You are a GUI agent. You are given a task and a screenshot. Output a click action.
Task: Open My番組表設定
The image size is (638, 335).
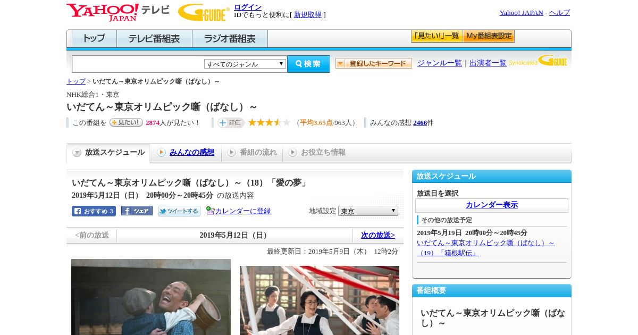pos(489,36)
